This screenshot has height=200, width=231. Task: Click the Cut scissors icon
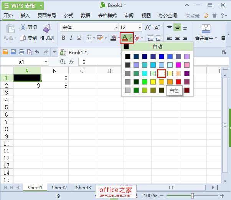pyautogui.click(x=23, y=27)
